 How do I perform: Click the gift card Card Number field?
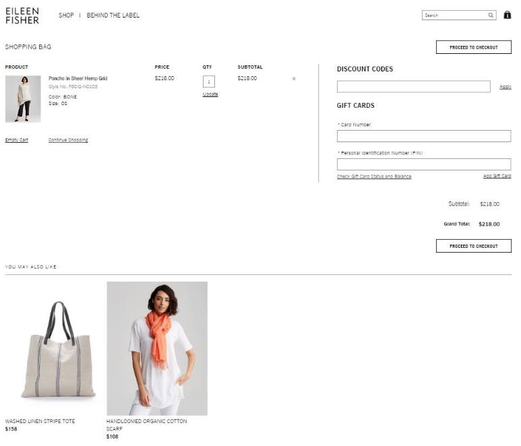pyautogui.click(x=423, y=136)
